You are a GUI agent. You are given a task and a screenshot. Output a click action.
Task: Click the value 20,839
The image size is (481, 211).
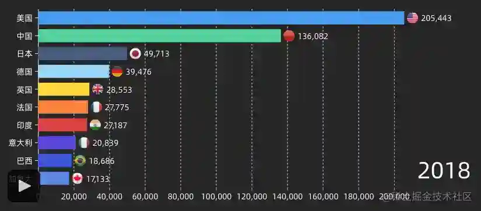105,143
